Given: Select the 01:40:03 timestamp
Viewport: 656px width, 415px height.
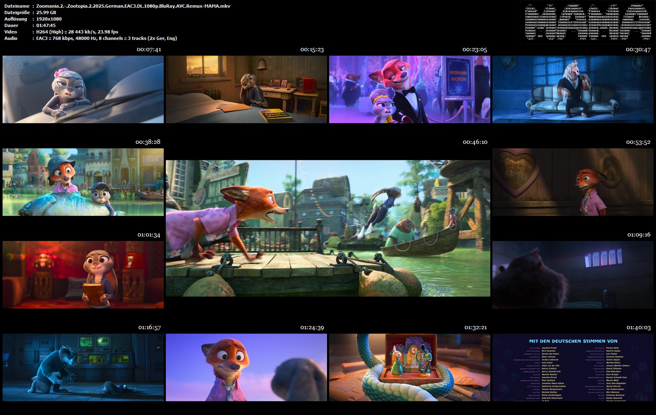Looking at the screenshot, I should point(639,327).
